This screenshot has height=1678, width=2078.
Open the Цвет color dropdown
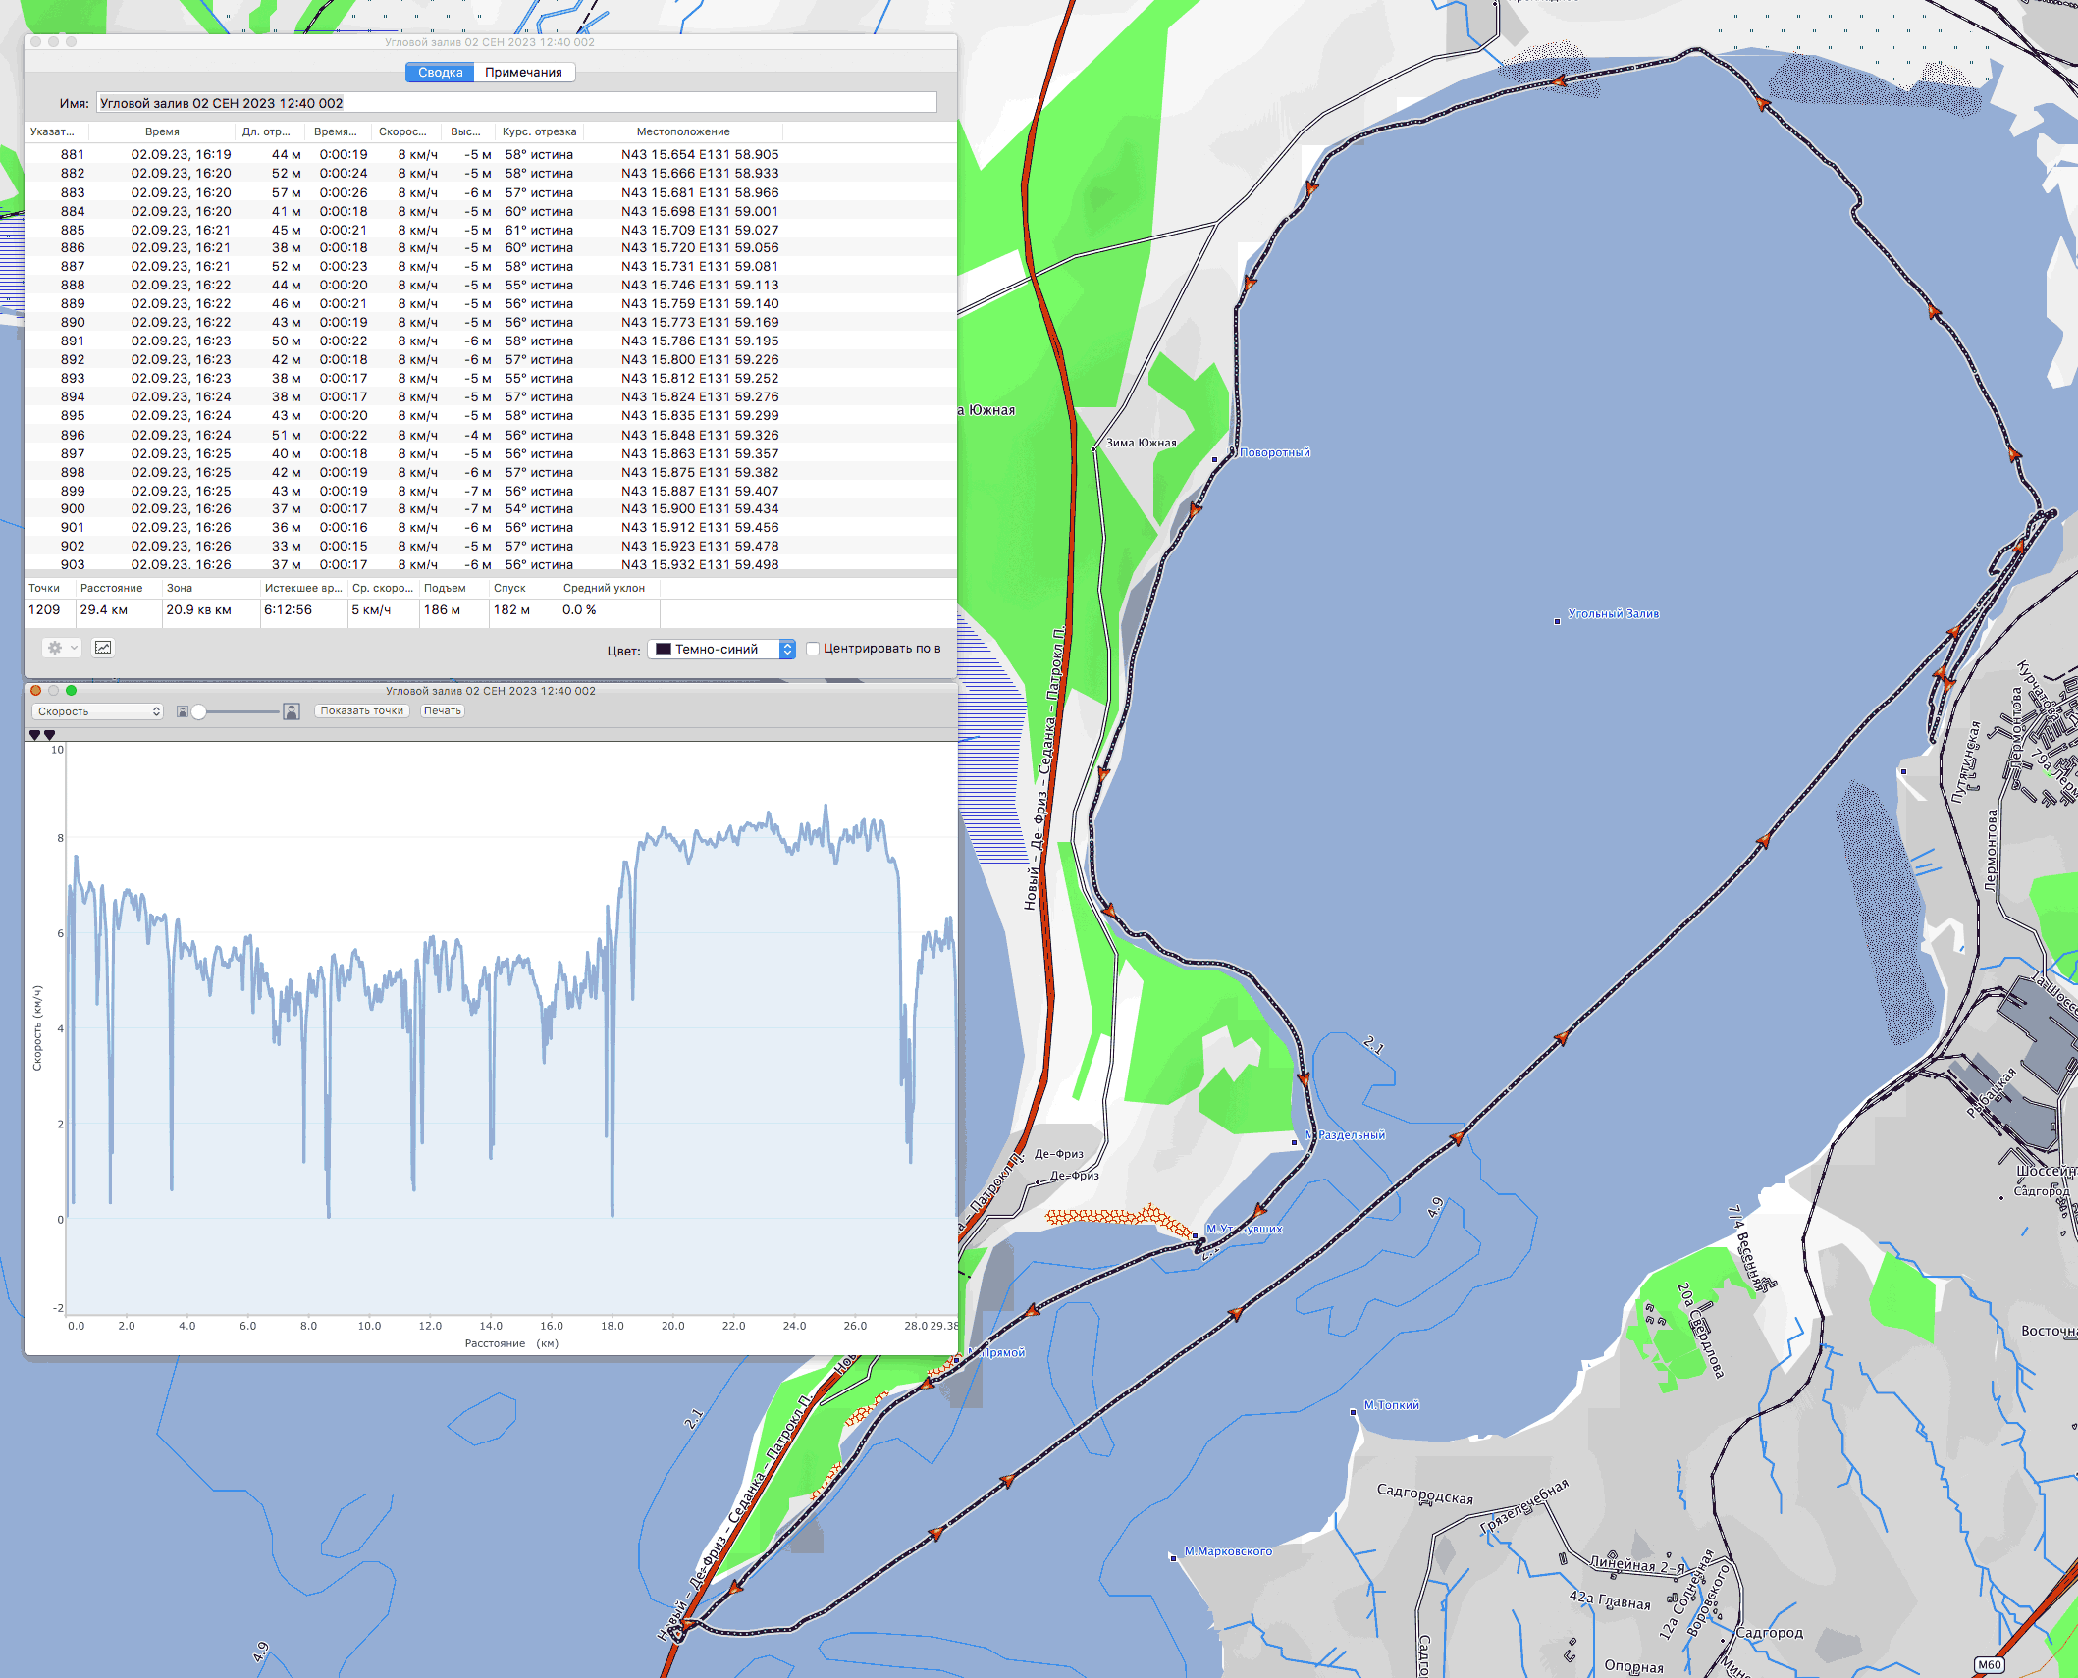(721, 649)
